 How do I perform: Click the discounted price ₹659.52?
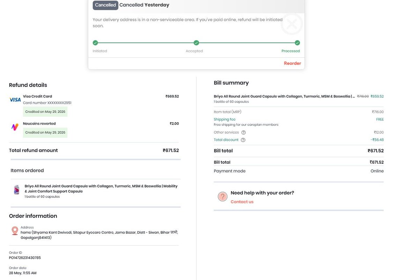point(377,96)
